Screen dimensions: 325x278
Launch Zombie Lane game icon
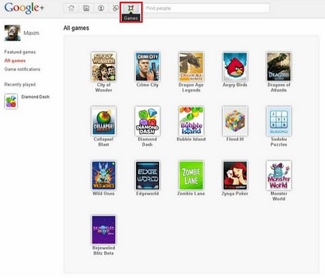191,175
